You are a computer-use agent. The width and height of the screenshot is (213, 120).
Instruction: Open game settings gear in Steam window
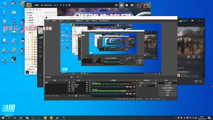[189, 57]
